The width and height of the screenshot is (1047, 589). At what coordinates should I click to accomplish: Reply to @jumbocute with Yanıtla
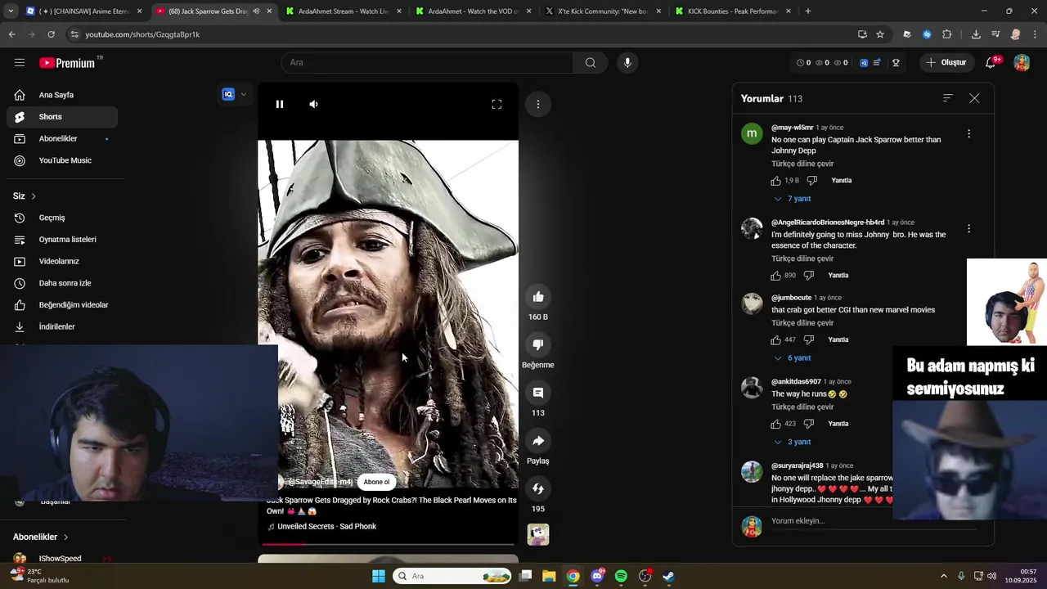click(838, 339)
